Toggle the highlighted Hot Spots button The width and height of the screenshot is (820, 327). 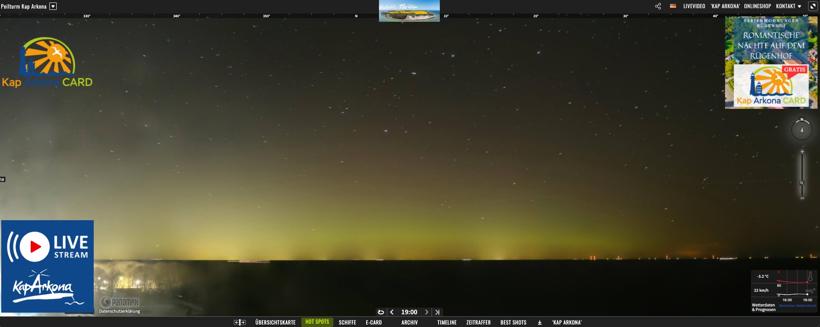(x=317, y=322)
